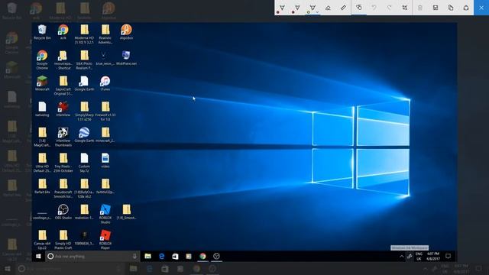Click the Google Chrome desktop shortcut in screenshot

click(42, 60)
